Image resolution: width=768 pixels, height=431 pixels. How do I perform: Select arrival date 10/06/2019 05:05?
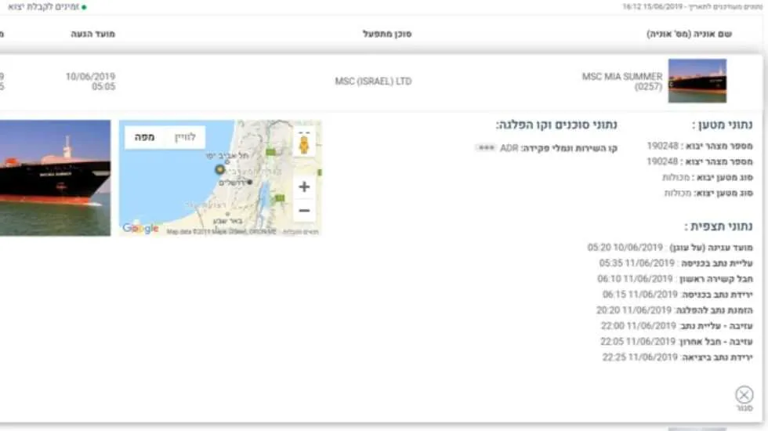point(91,81)
